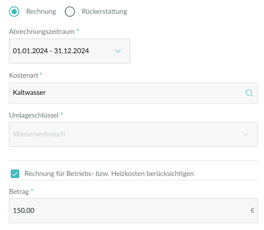
Task: Uncheck the Betriebs- bzw. Heizkosten berücksichtigen checkbox
Action: [x=15, y=174]
